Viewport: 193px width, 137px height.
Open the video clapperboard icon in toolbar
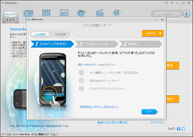(x=100, y=13)
